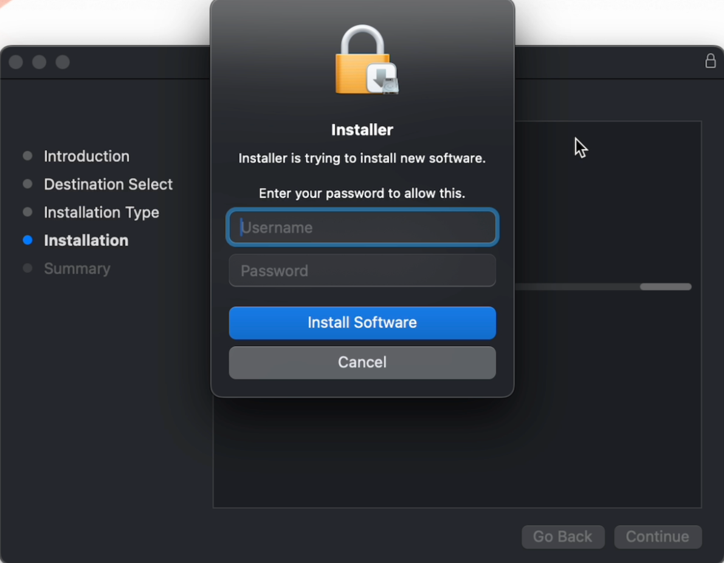Cancel the authentication dialog
Screen dimensions: 724x563
(362, 362)
